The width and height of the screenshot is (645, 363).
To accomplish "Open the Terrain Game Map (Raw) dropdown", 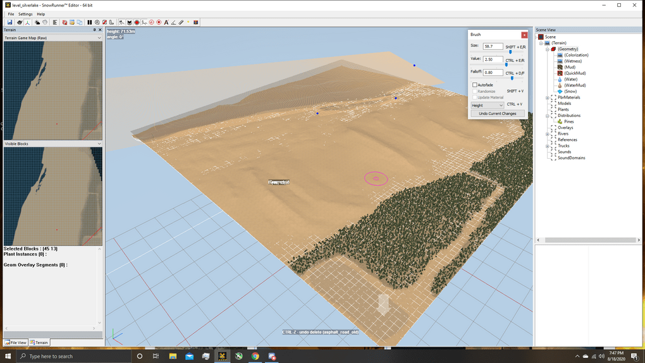I will pos(52,38).
